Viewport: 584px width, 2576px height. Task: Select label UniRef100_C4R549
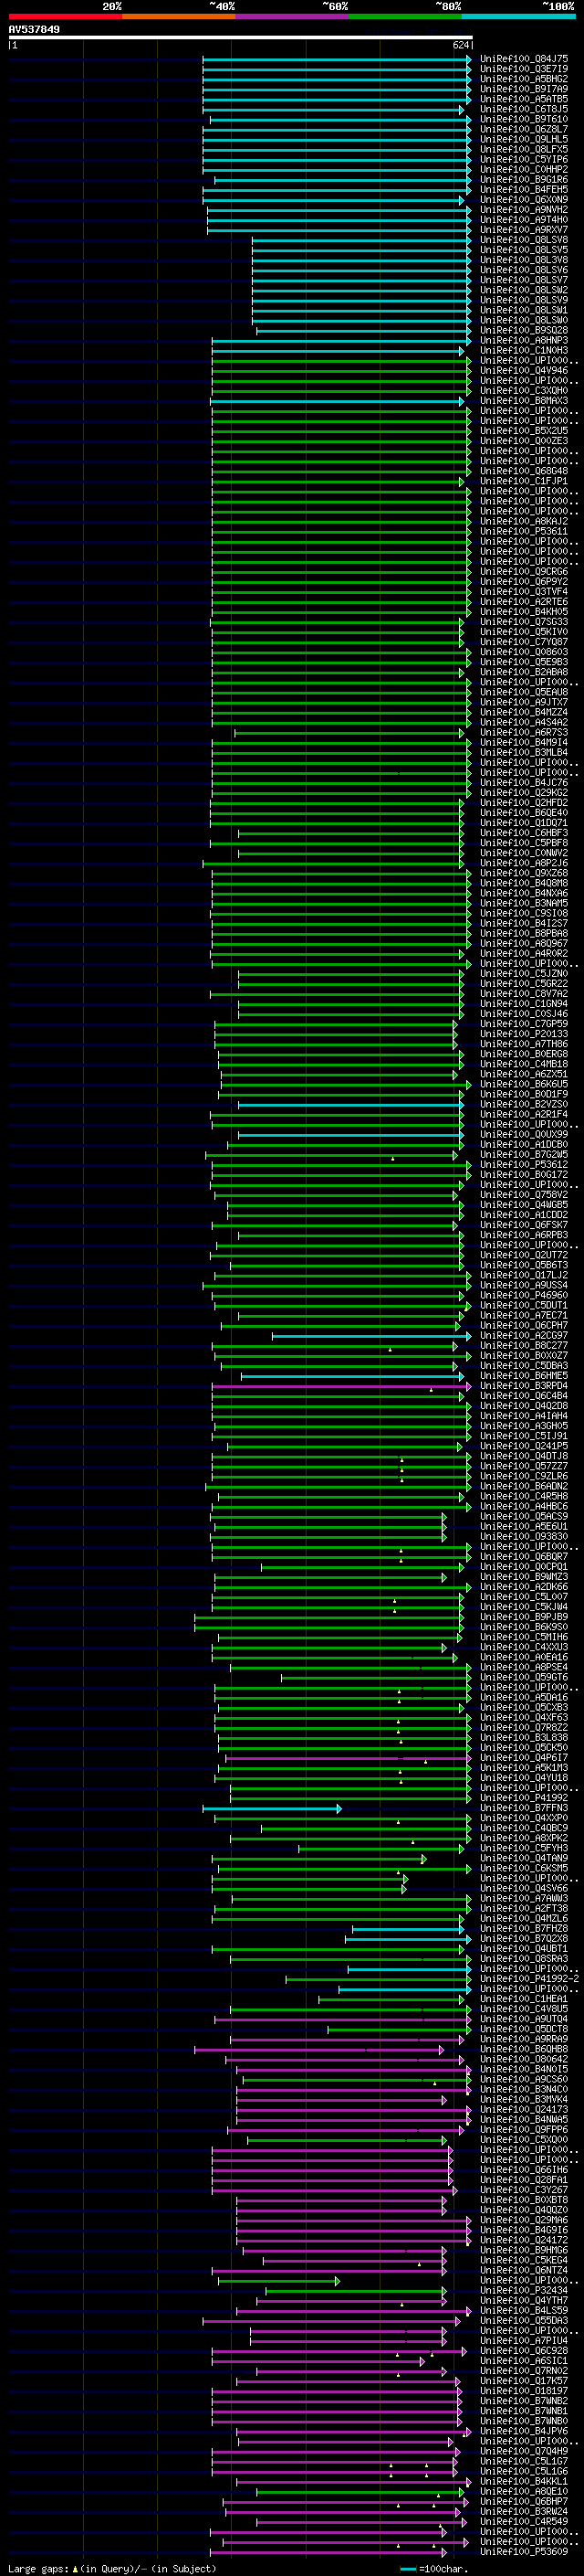pyautogui.click(x=524, y=2521)
